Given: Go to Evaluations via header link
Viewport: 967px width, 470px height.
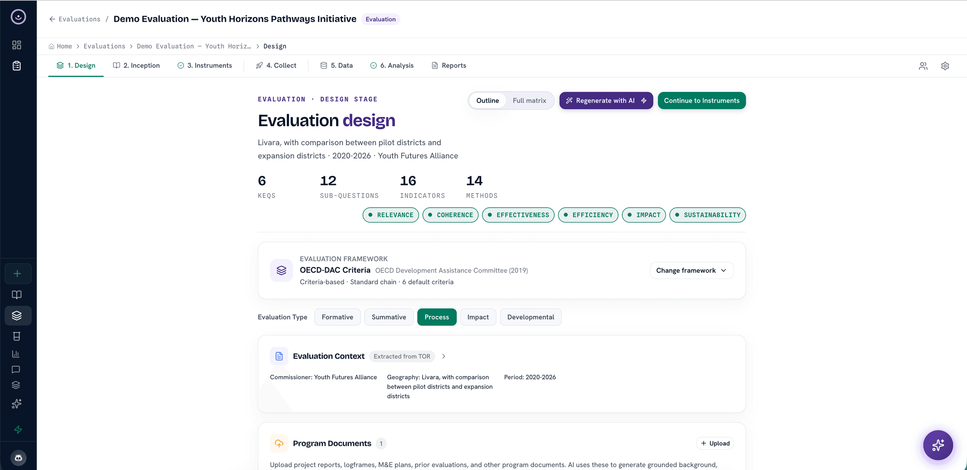Looking at the screenshot, I should pyautogui.click(x=79, y=19).
